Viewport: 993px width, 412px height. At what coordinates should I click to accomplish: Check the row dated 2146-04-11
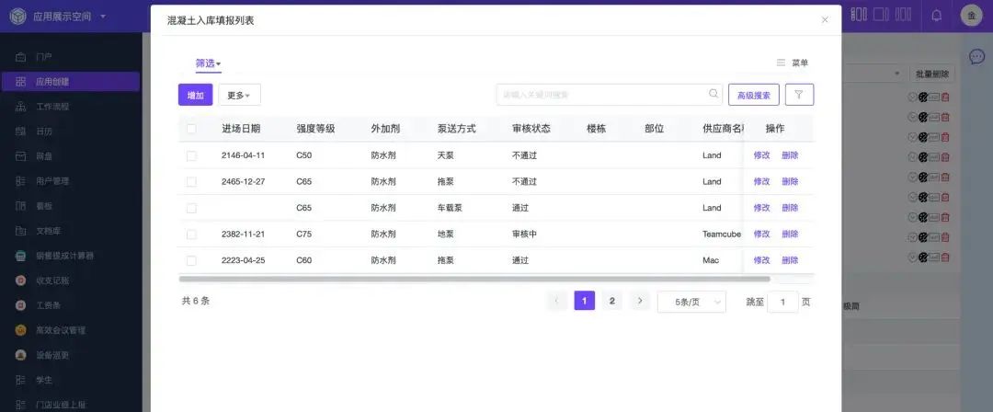point(191,155)
